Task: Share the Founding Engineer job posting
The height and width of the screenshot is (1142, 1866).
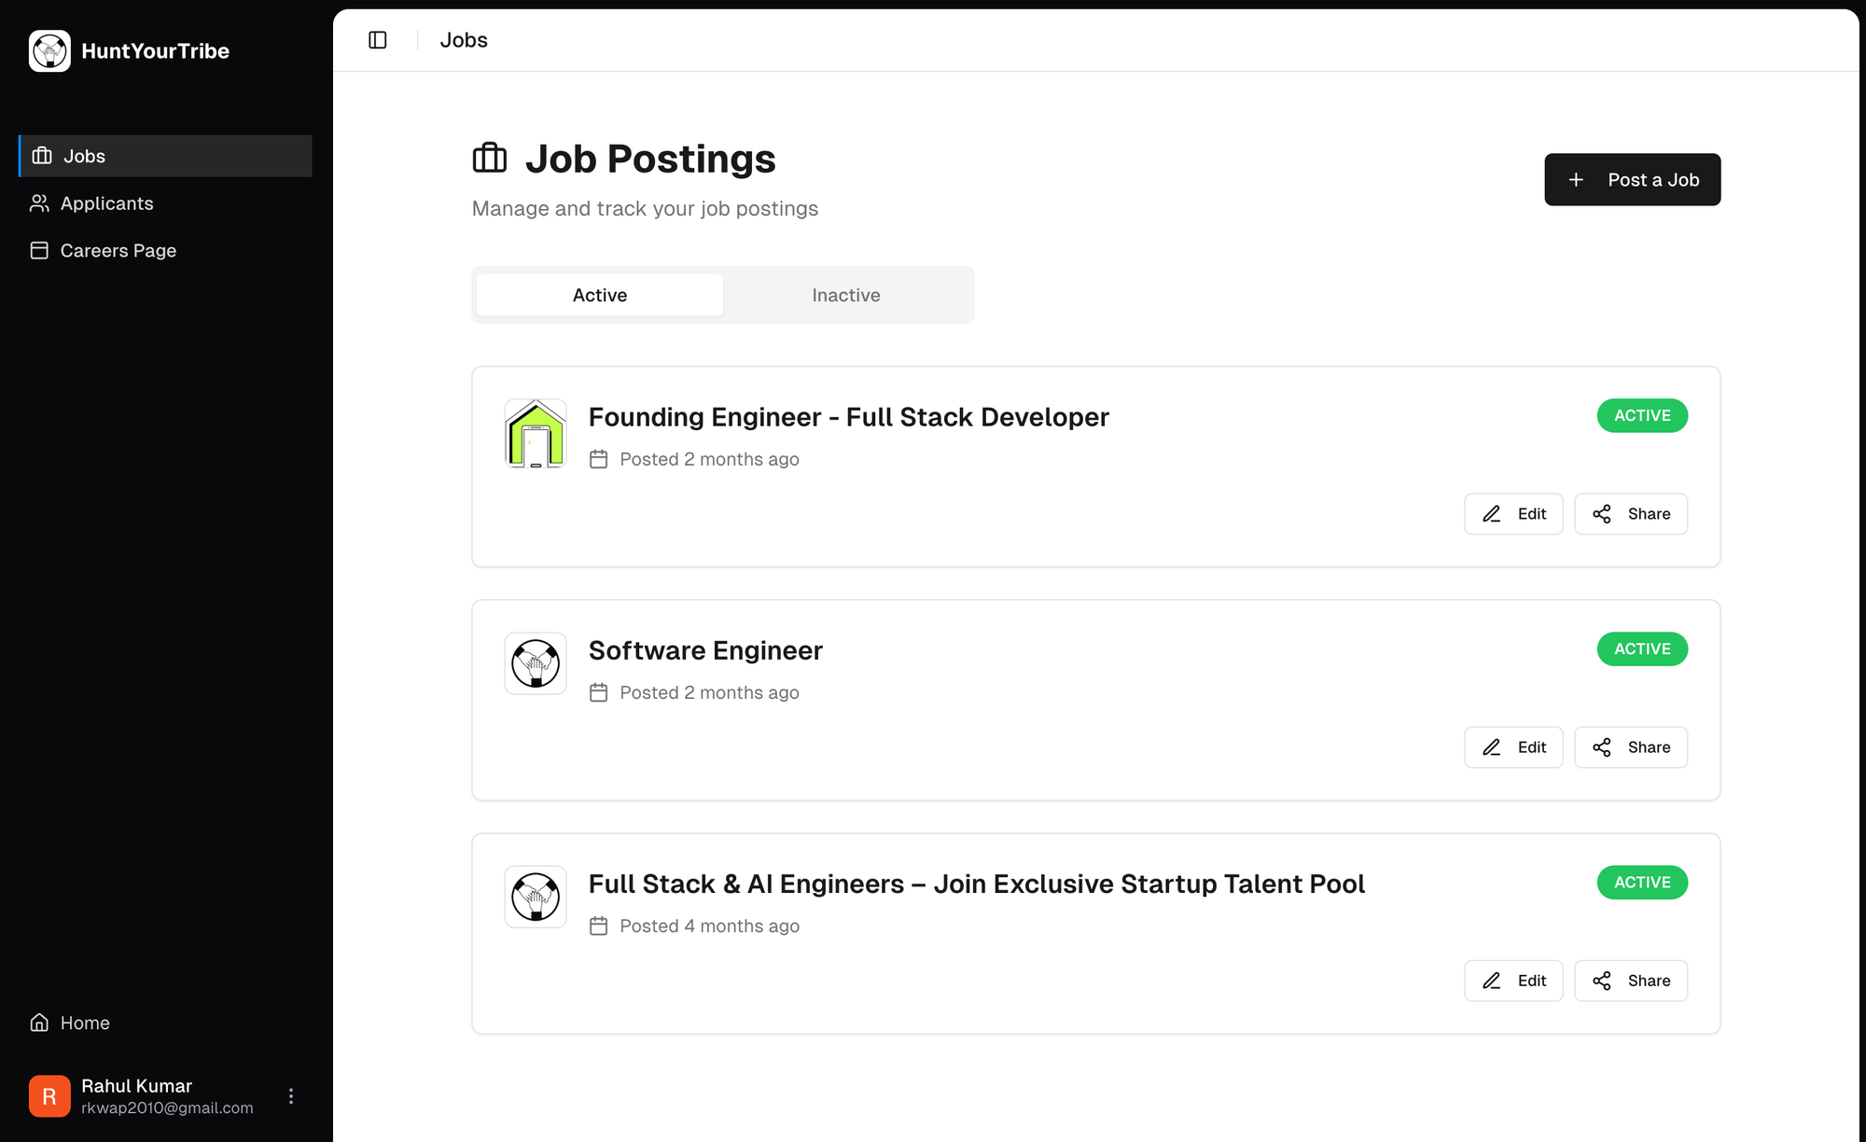Action: 1630,514
